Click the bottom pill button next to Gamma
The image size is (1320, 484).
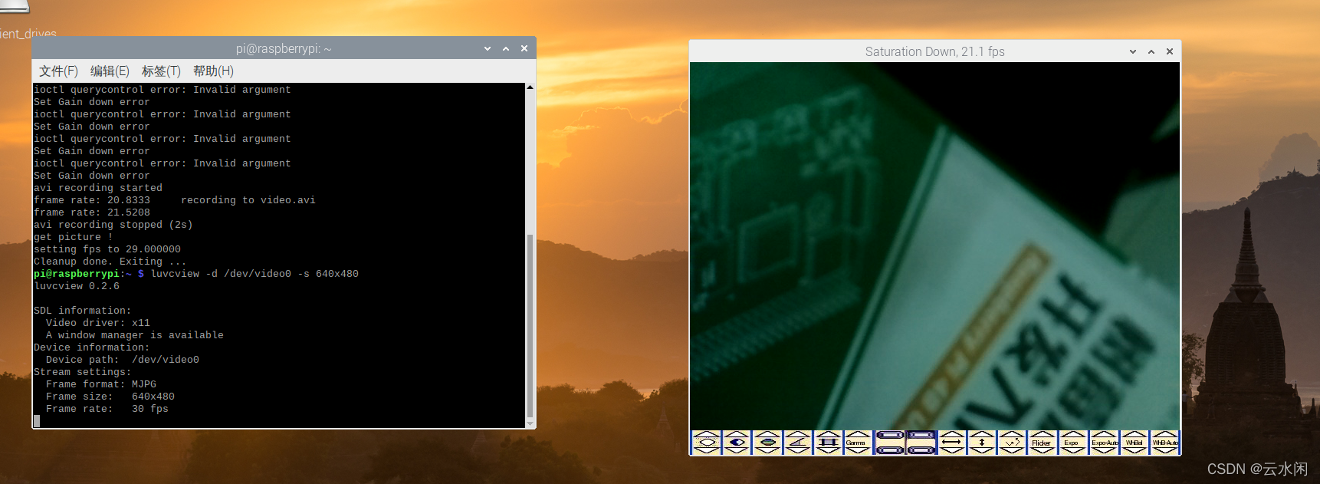[x=890, y=450]
